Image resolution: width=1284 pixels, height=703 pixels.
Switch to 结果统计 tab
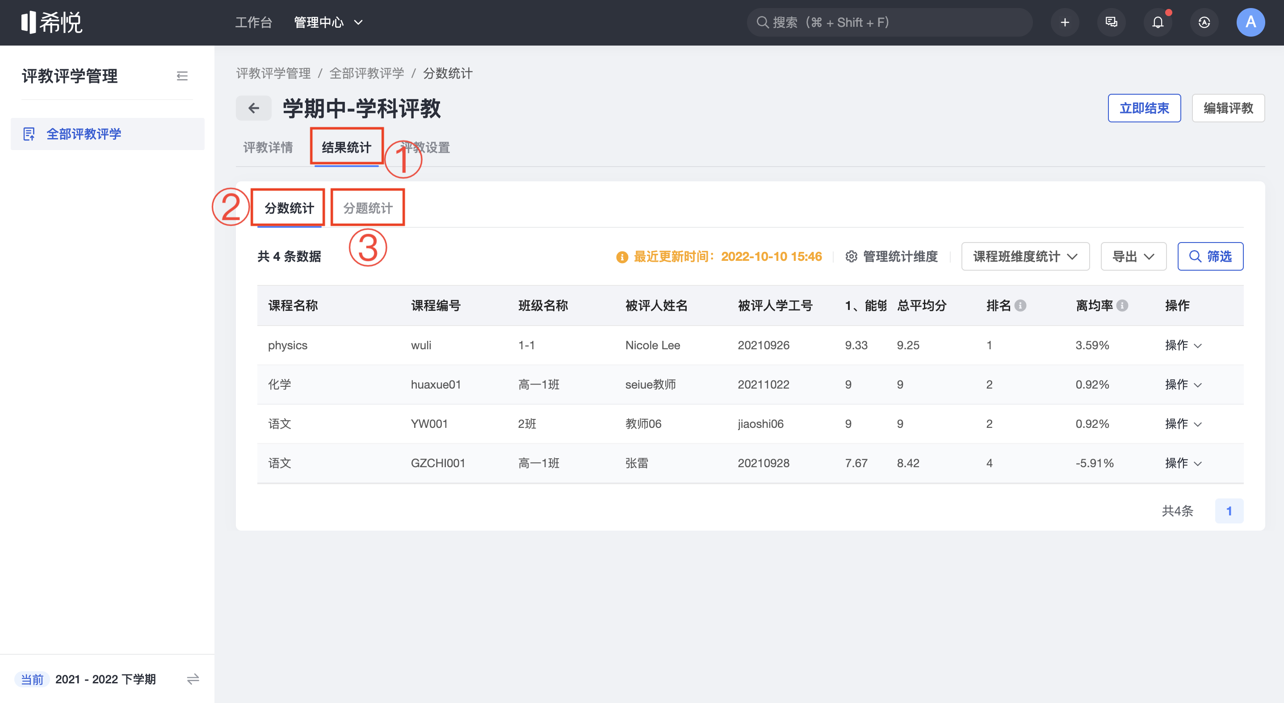[346, 147]
